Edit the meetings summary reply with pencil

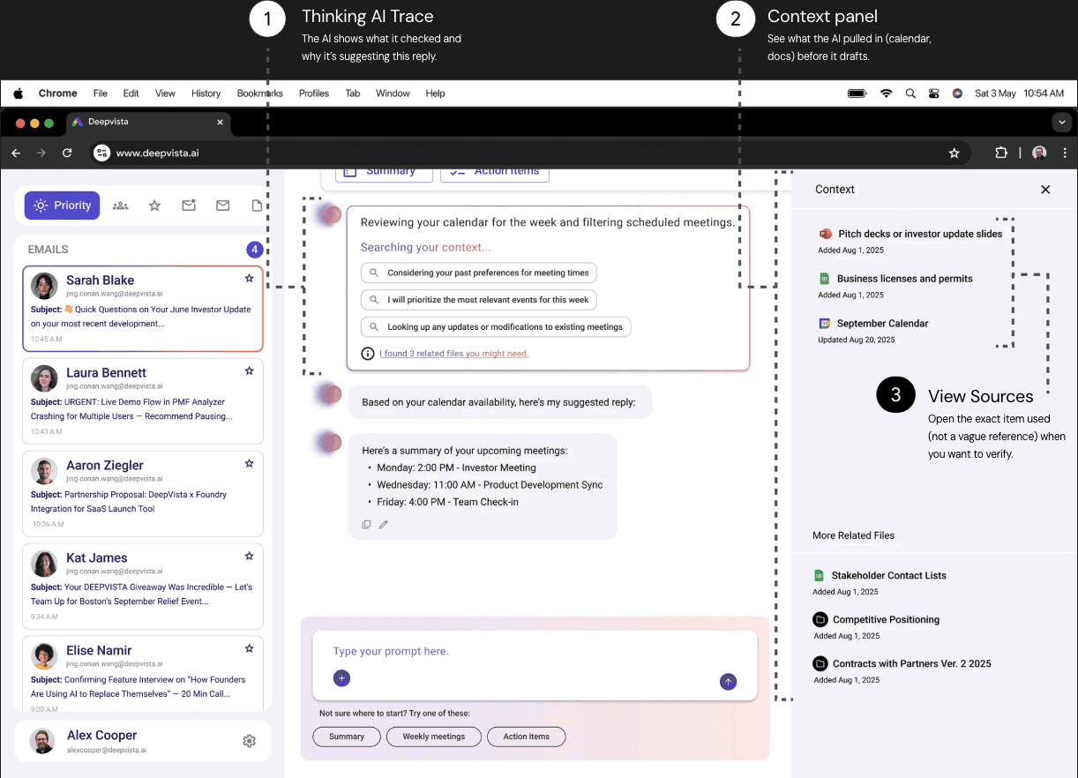pyautogui.click(x=384, y=524)
